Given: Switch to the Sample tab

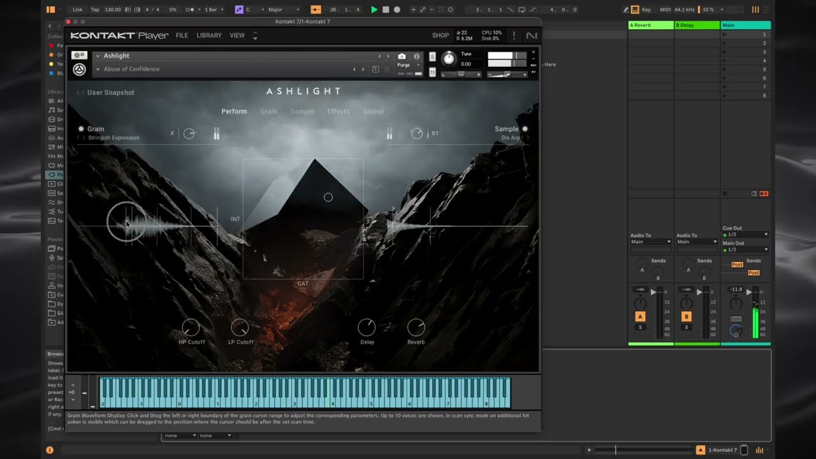Looking at the screenshot, I should (302, 112).
